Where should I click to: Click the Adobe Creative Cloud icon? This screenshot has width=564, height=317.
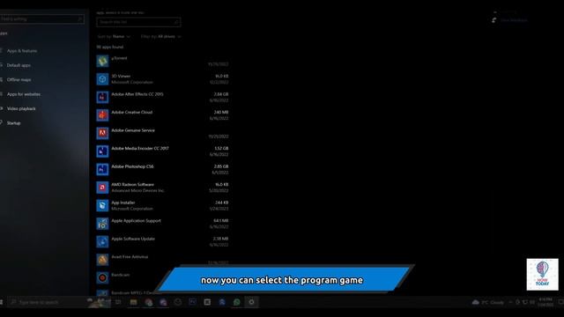point(102,115)
